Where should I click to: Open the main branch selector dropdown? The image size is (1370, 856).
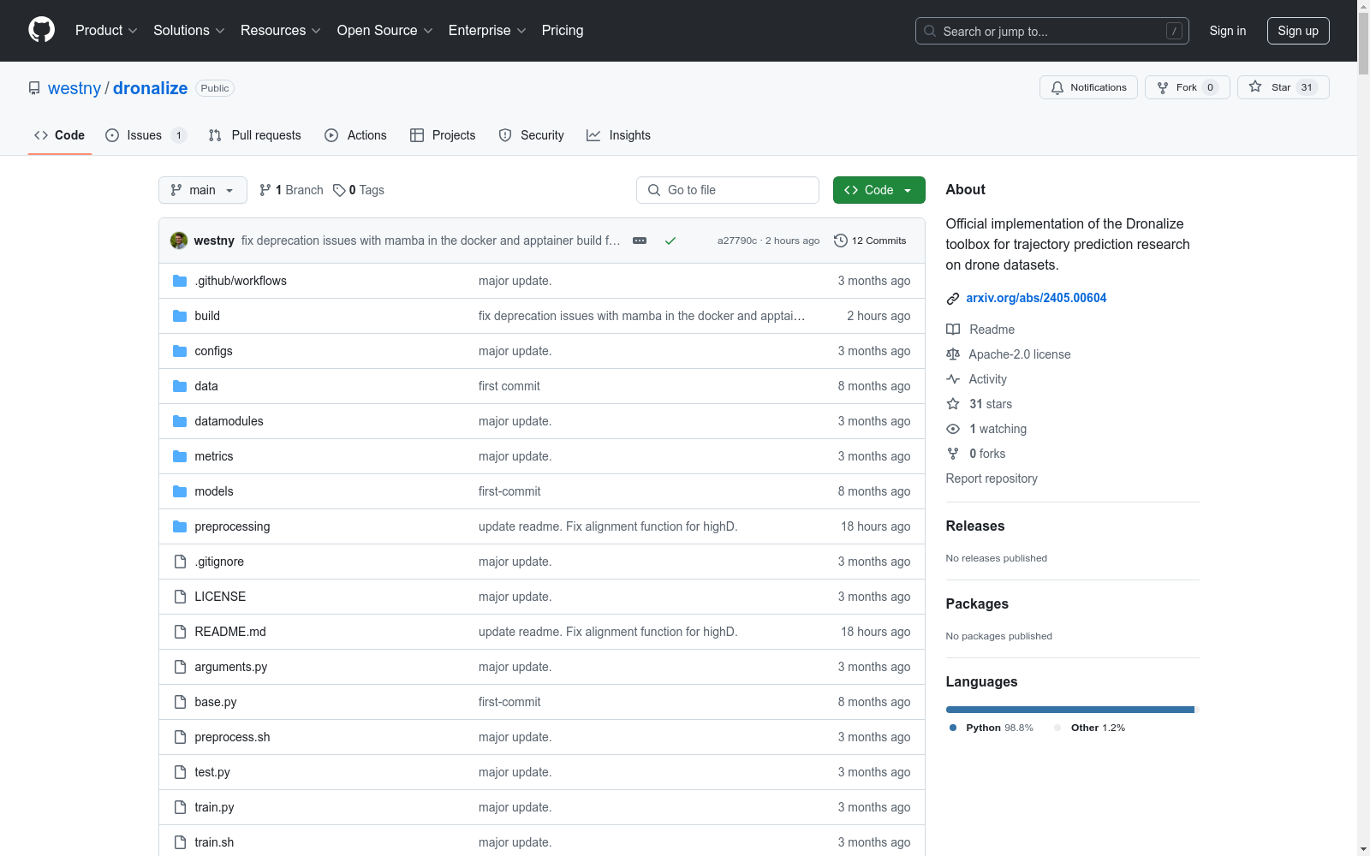pos(203,190)
